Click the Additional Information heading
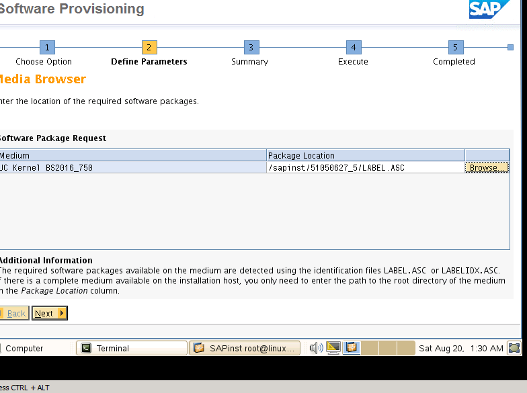527x393 pixels. 46,261
